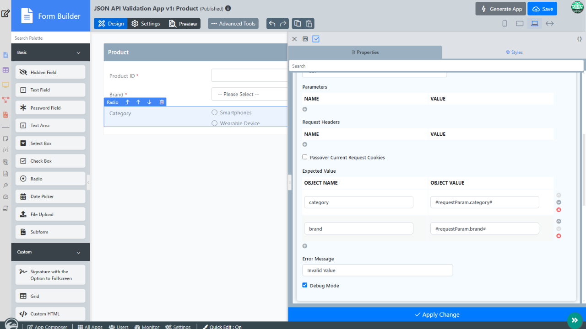Screen dimensions: 586x329
Task: Collapse the Basic palette section
Action: pyautogui.click(x=78, y=53)
